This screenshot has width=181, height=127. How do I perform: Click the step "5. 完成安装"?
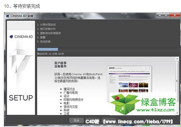tap(44, 42)
